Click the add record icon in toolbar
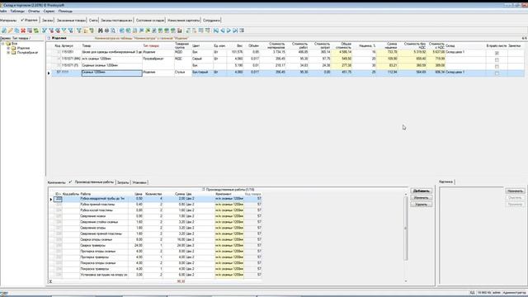The width and height of the screenshot is (528, 297). 4,31
